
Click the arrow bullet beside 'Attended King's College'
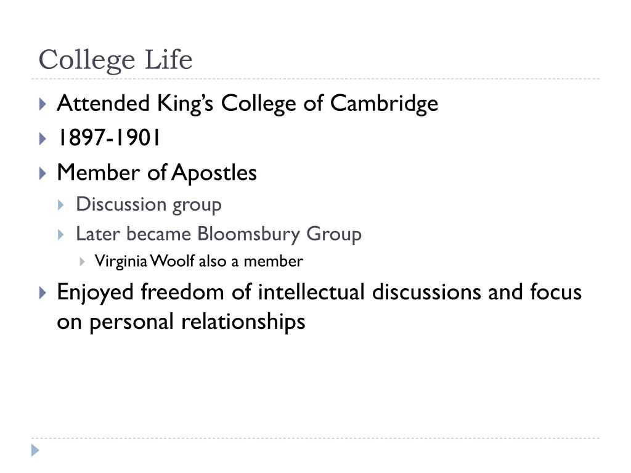(x=43, y=103)
